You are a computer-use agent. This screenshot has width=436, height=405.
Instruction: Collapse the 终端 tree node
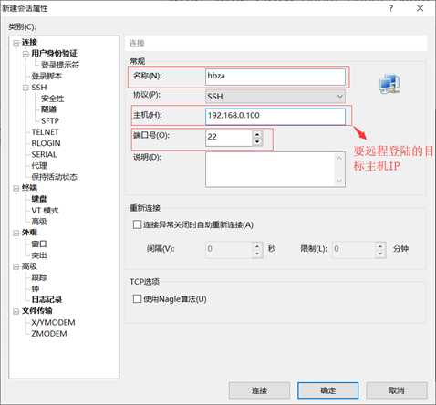tap(16, 188)
